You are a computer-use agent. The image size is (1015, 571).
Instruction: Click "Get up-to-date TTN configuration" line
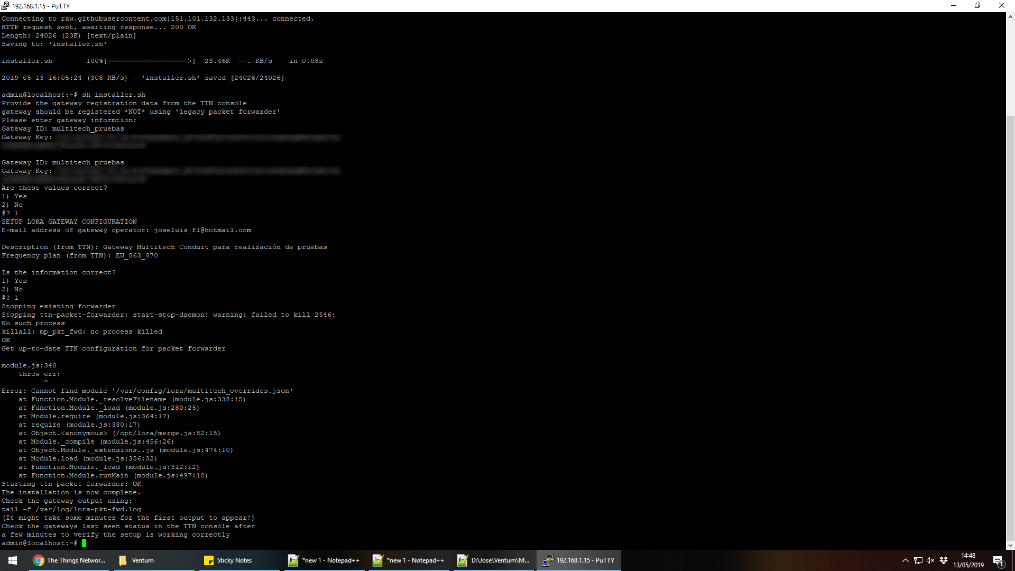(x=114, y=348)
